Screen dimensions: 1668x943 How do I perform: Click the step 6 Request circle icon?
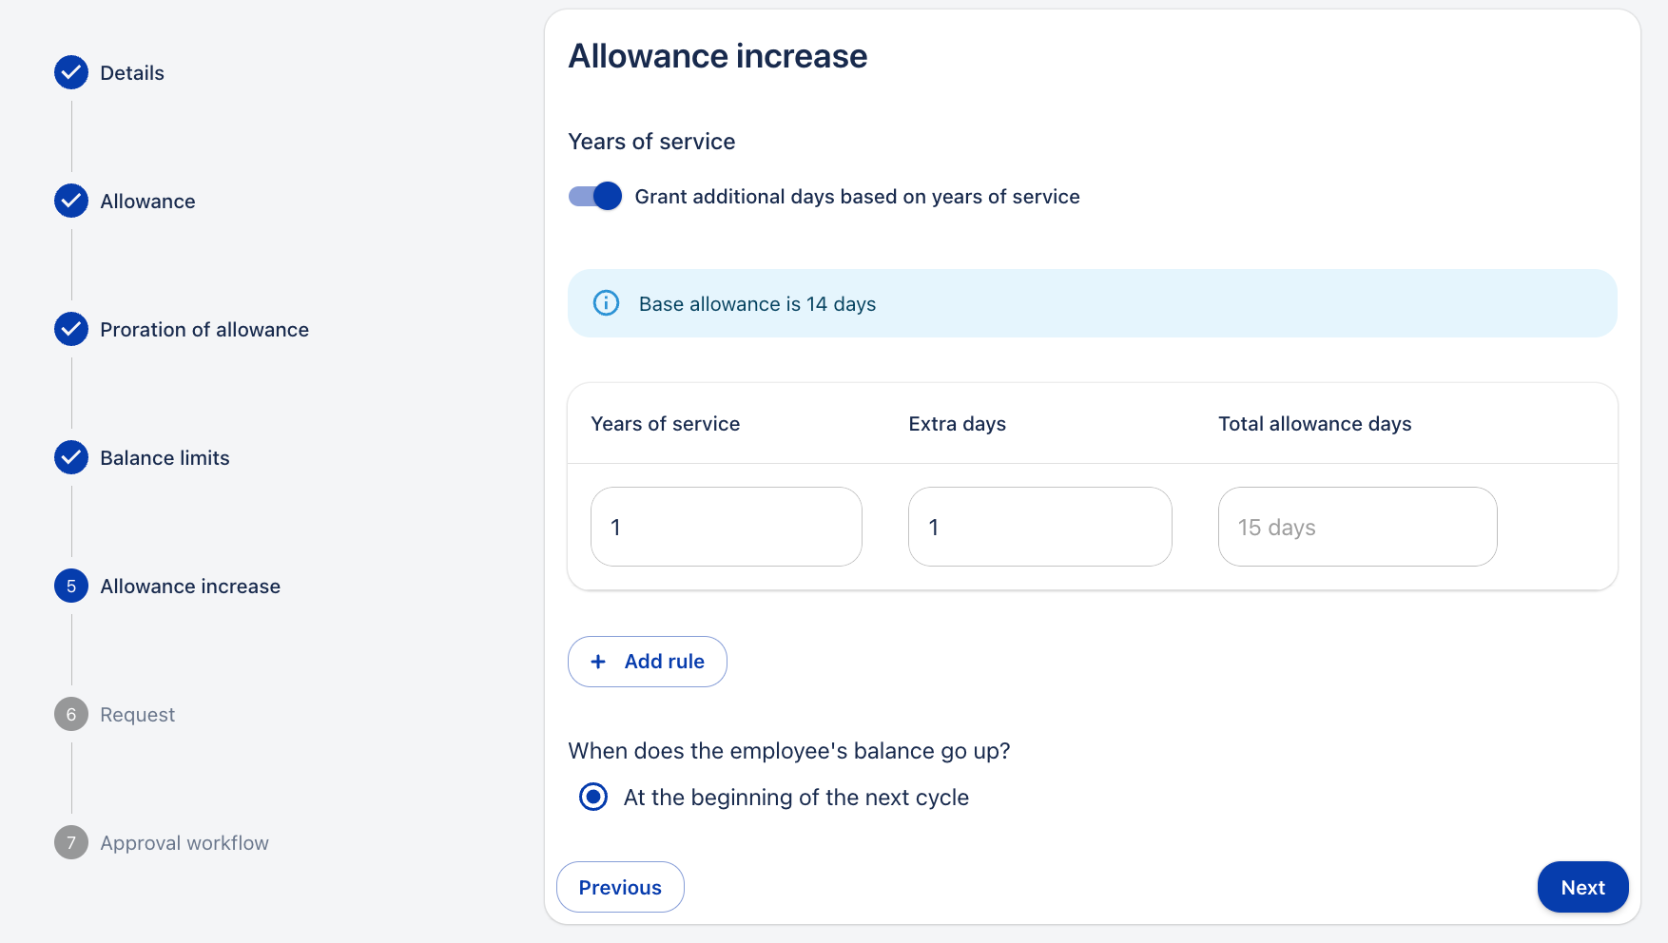point(71,714)
